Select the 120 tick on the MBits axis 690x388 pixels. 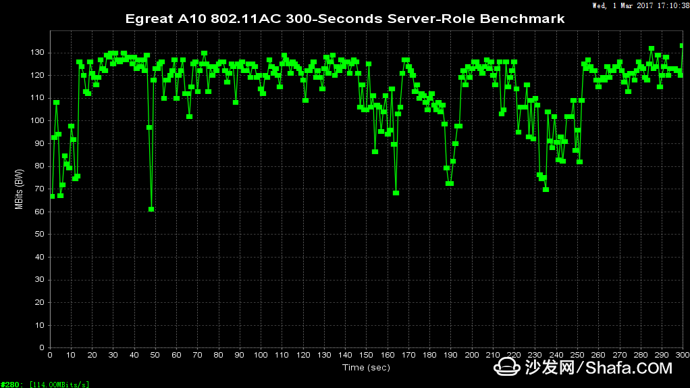[x=37, y=75]
